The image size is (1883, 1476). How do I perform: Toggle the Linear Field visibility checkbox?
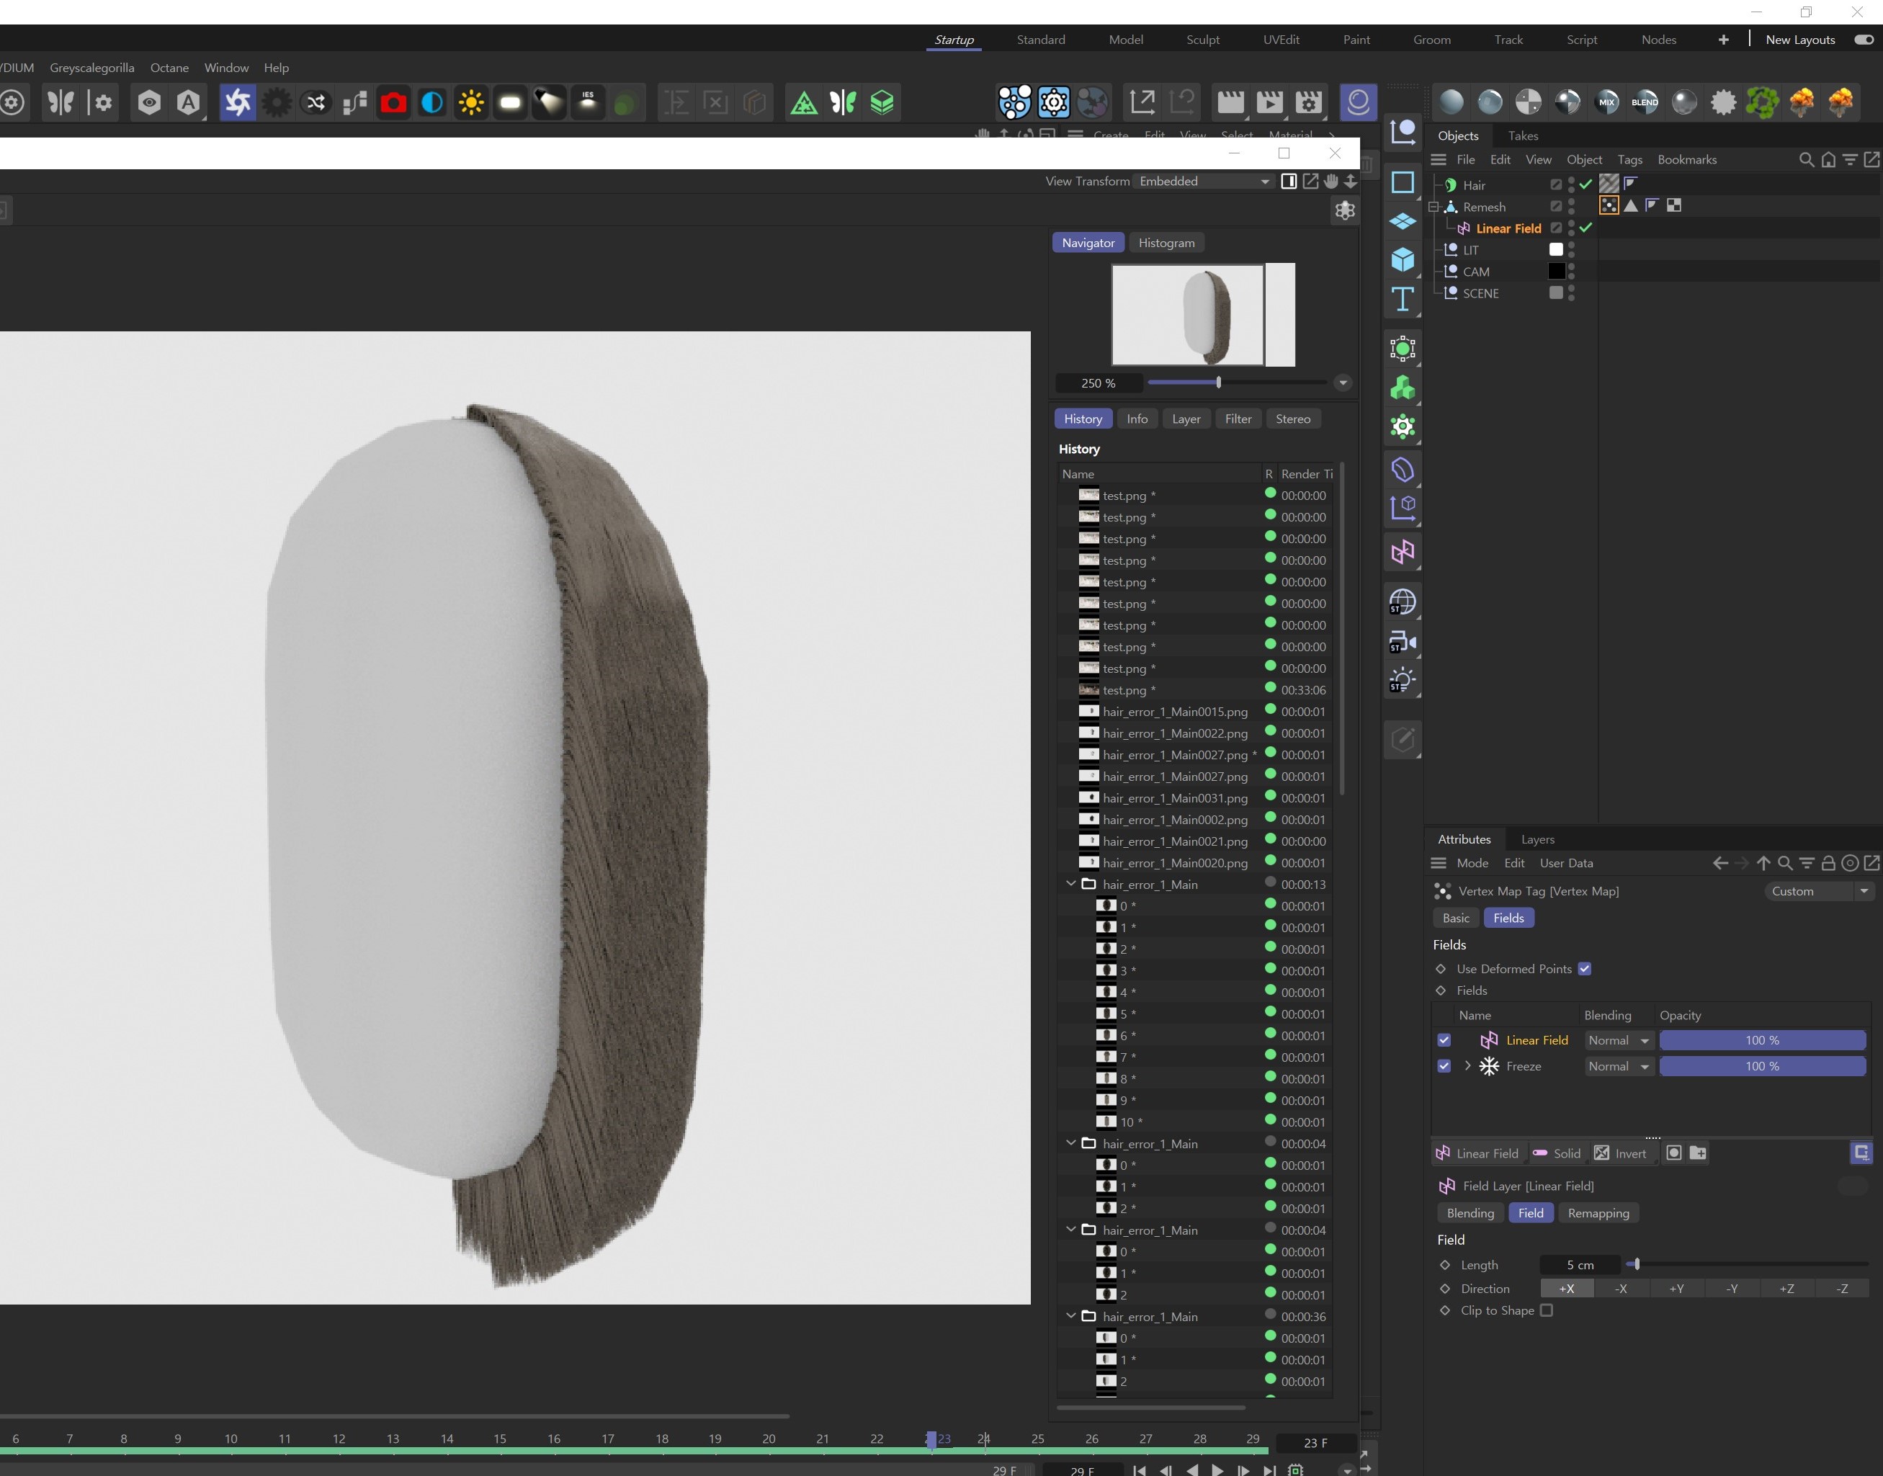click(x=1443, y=1040)
